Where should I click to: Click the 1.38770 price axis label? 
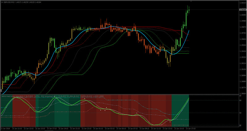(243, 88)
